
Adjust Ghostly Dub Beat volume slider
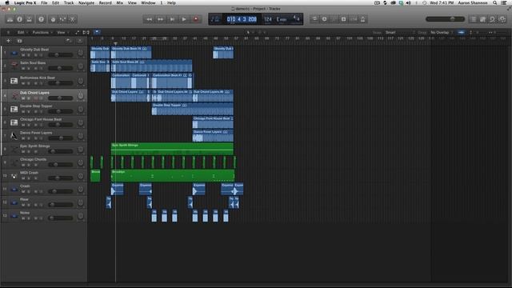[61, 55]
